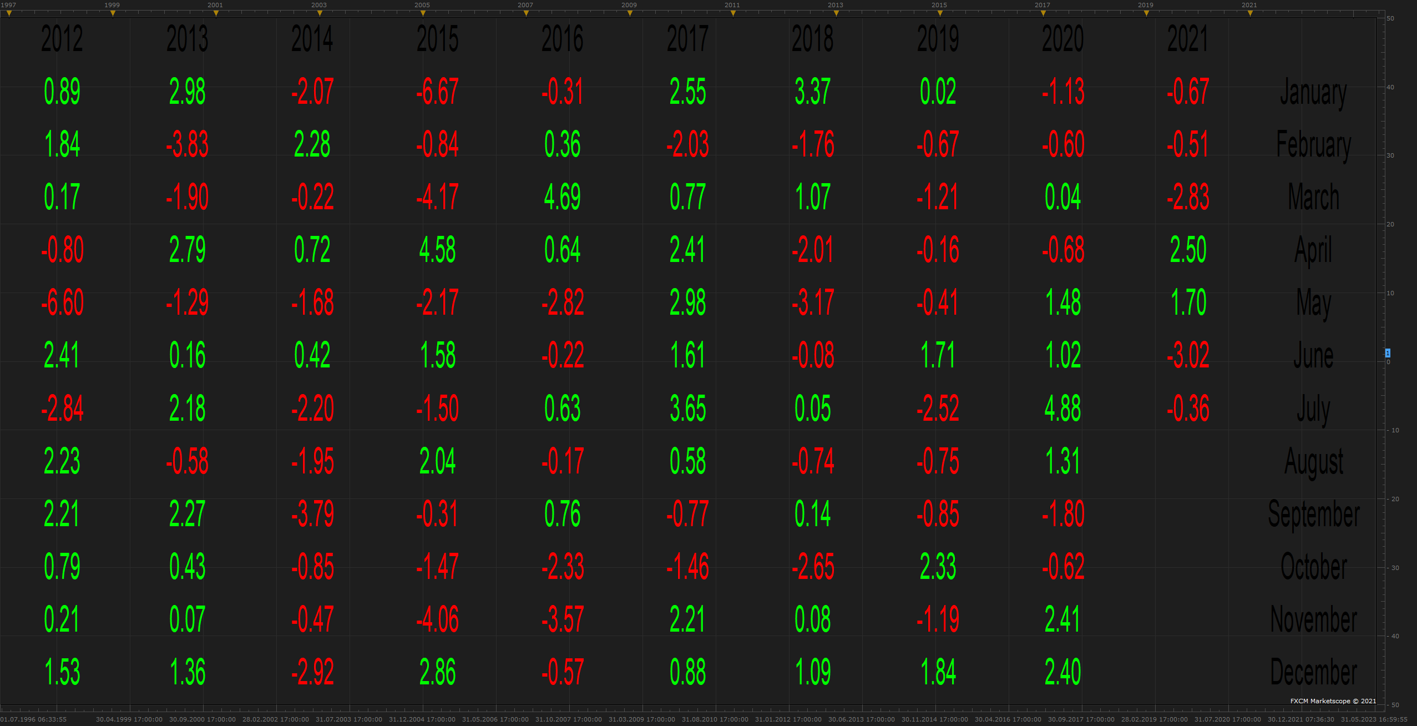Select the large 2014 column header

click(312, 39)
